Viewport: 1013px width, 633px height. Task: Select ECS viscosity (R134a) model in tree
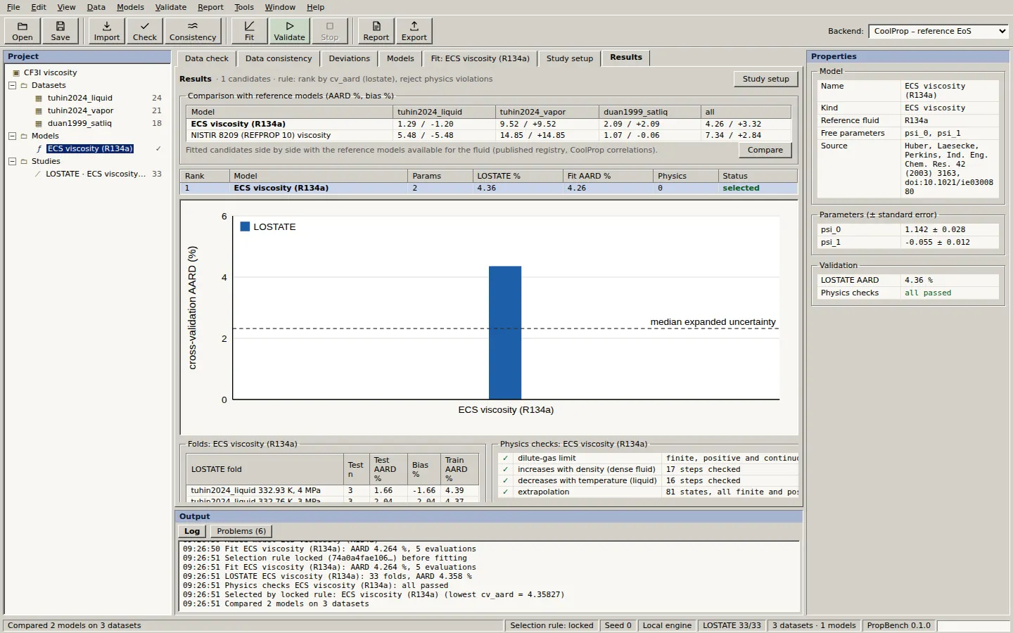[90, 148]
